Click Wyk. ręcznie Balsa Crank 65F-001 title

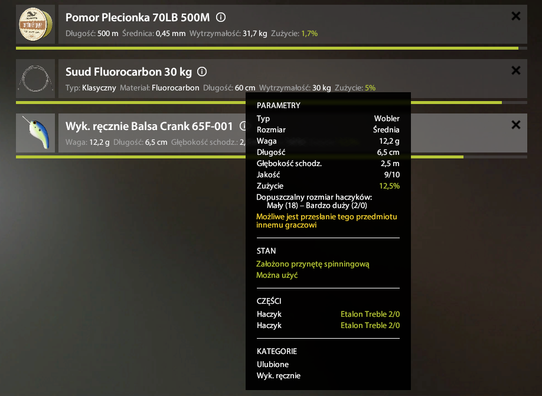pos(149,126)
